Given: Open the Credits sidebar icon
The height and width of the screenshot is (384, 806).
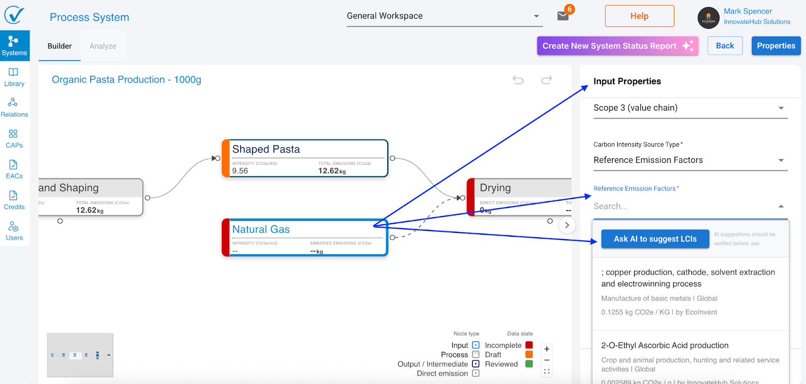Looking at the screenshot, I should [14, 200].
